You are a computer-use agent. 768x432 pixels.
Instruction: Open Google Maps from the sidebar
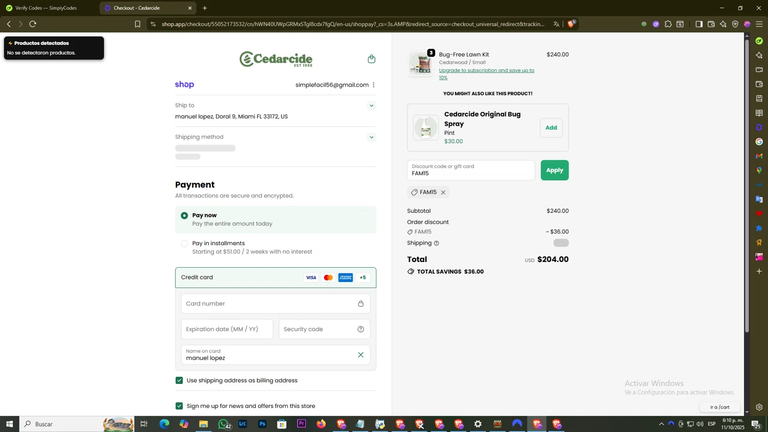coord(759,170)
